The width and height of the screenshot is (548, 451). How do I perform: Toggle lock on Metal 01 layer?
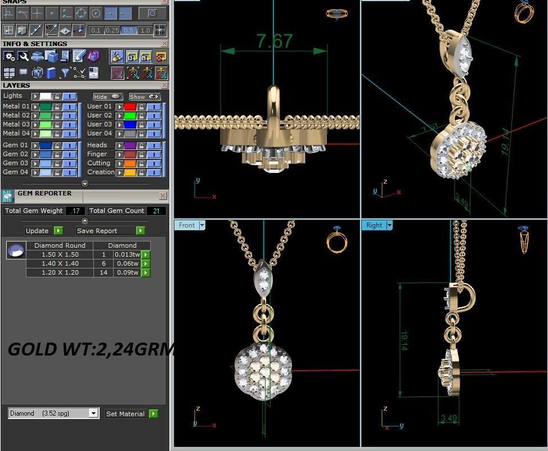pyautogui.click(x=57, y=107)
